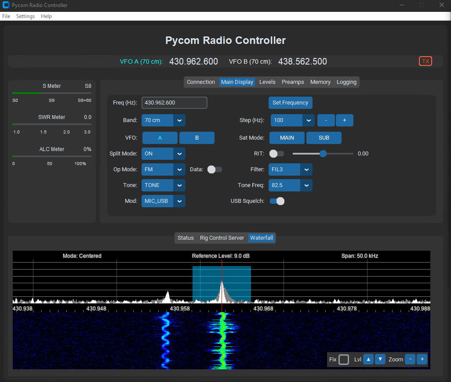Raise reference level with Lvl up arrow

coord(368,359)
